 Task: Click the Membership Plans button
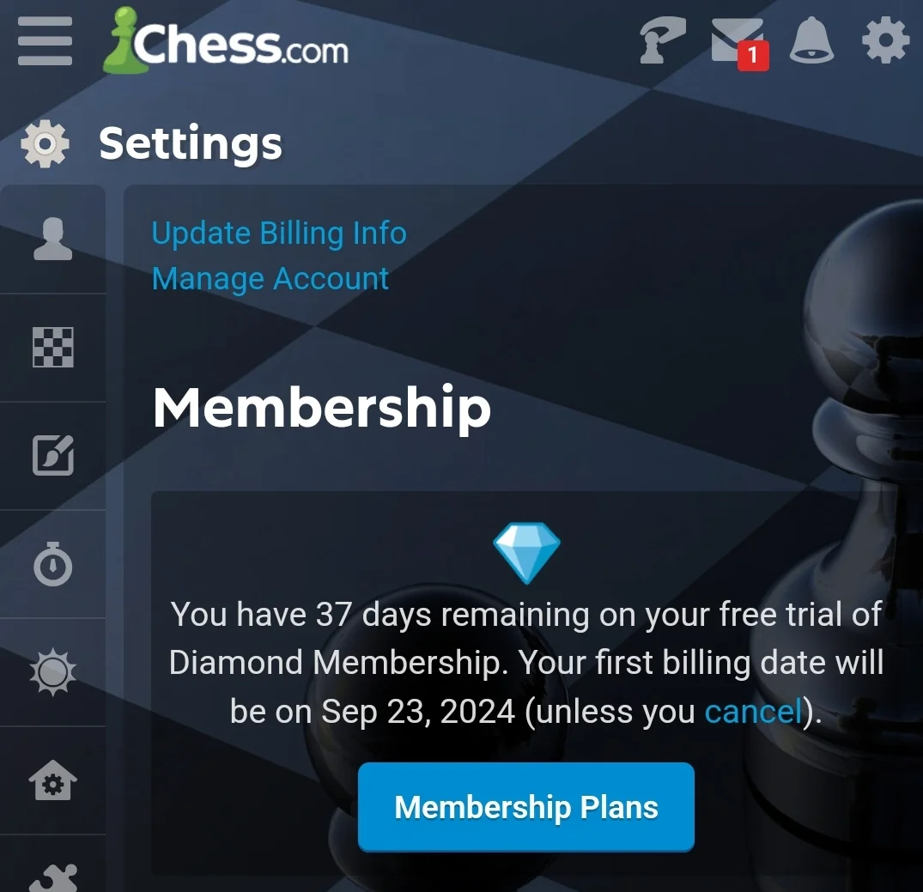(x=526, y=807)
